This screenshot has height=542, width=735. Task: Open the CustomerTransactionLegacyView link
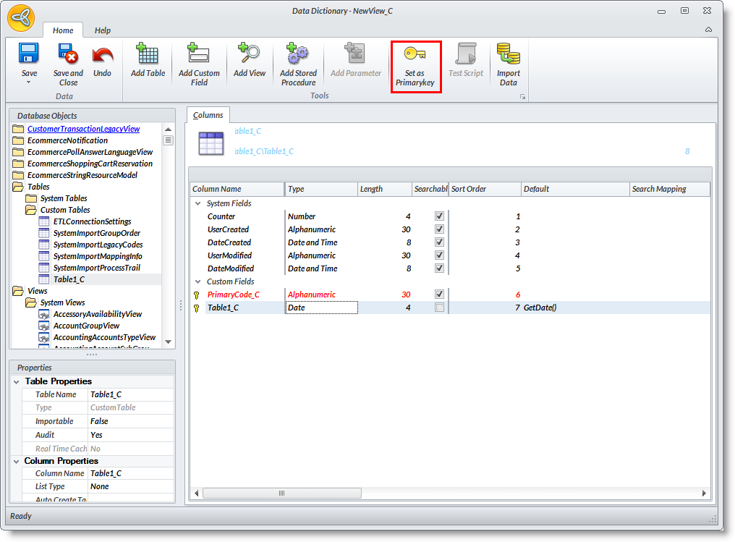pyautogui.click(x=83, y=129)
